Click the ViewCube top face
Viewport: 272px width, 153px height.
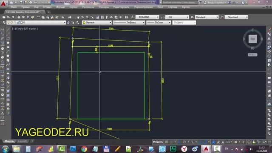[252, 39]
